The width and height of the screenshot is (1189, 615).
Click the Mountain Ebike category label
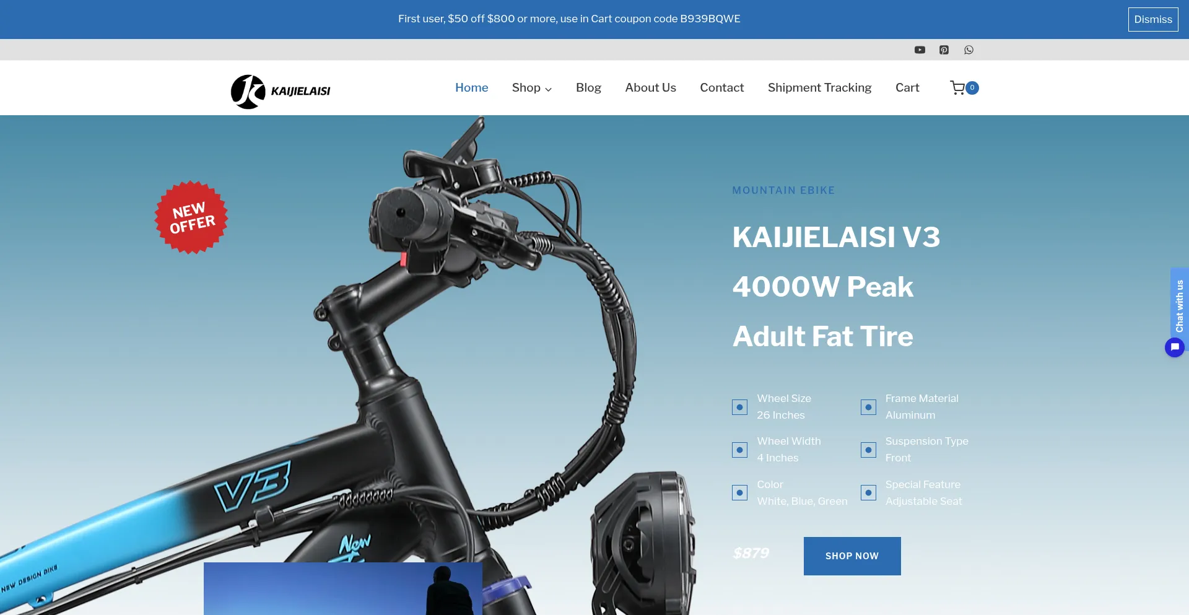click(783, 191)
